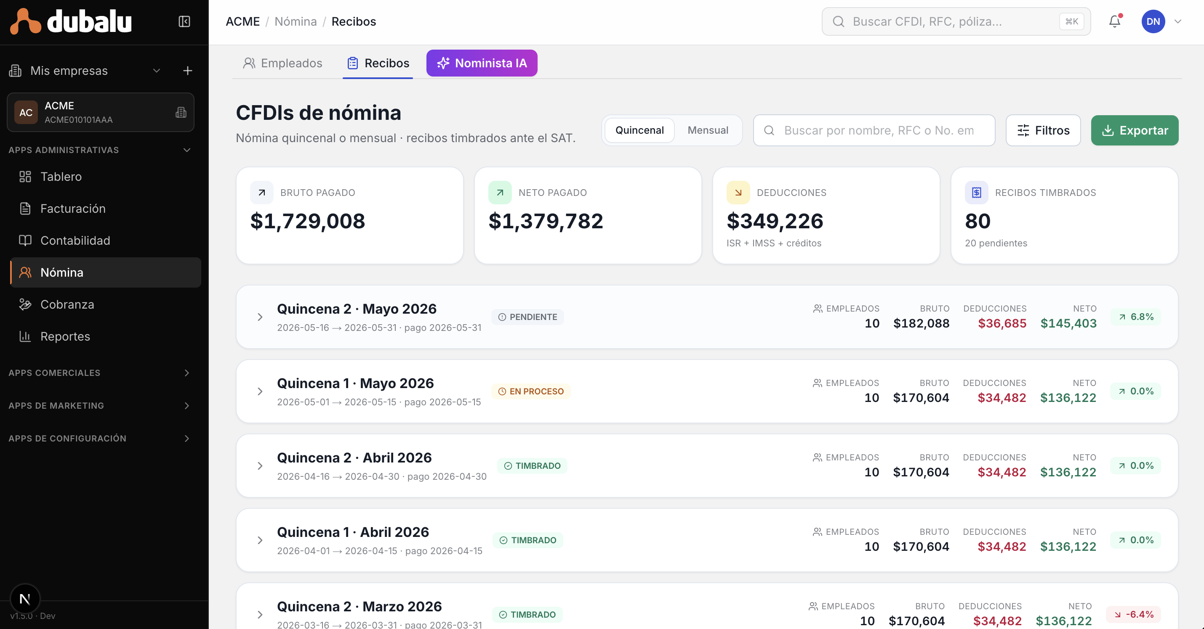This screenshot has height=629, width=1204.
Task: Open the Nominista IA tab
Action: click(x=482, y=63)
